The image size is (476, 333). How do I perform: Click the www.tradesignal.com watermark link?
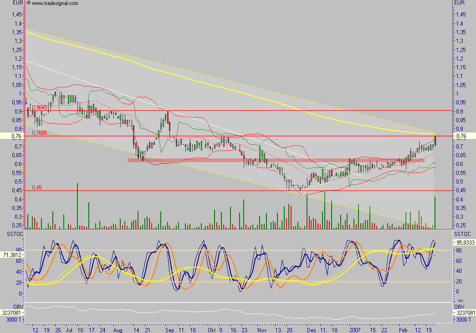pos(55,3)
